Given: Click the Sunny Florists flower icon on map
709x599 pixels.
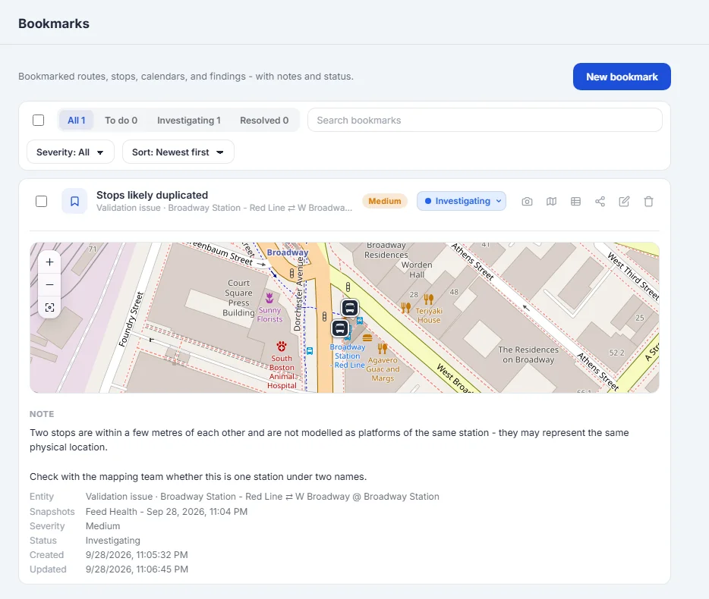Looking at the screenshot, I should (x=269, y=298).
